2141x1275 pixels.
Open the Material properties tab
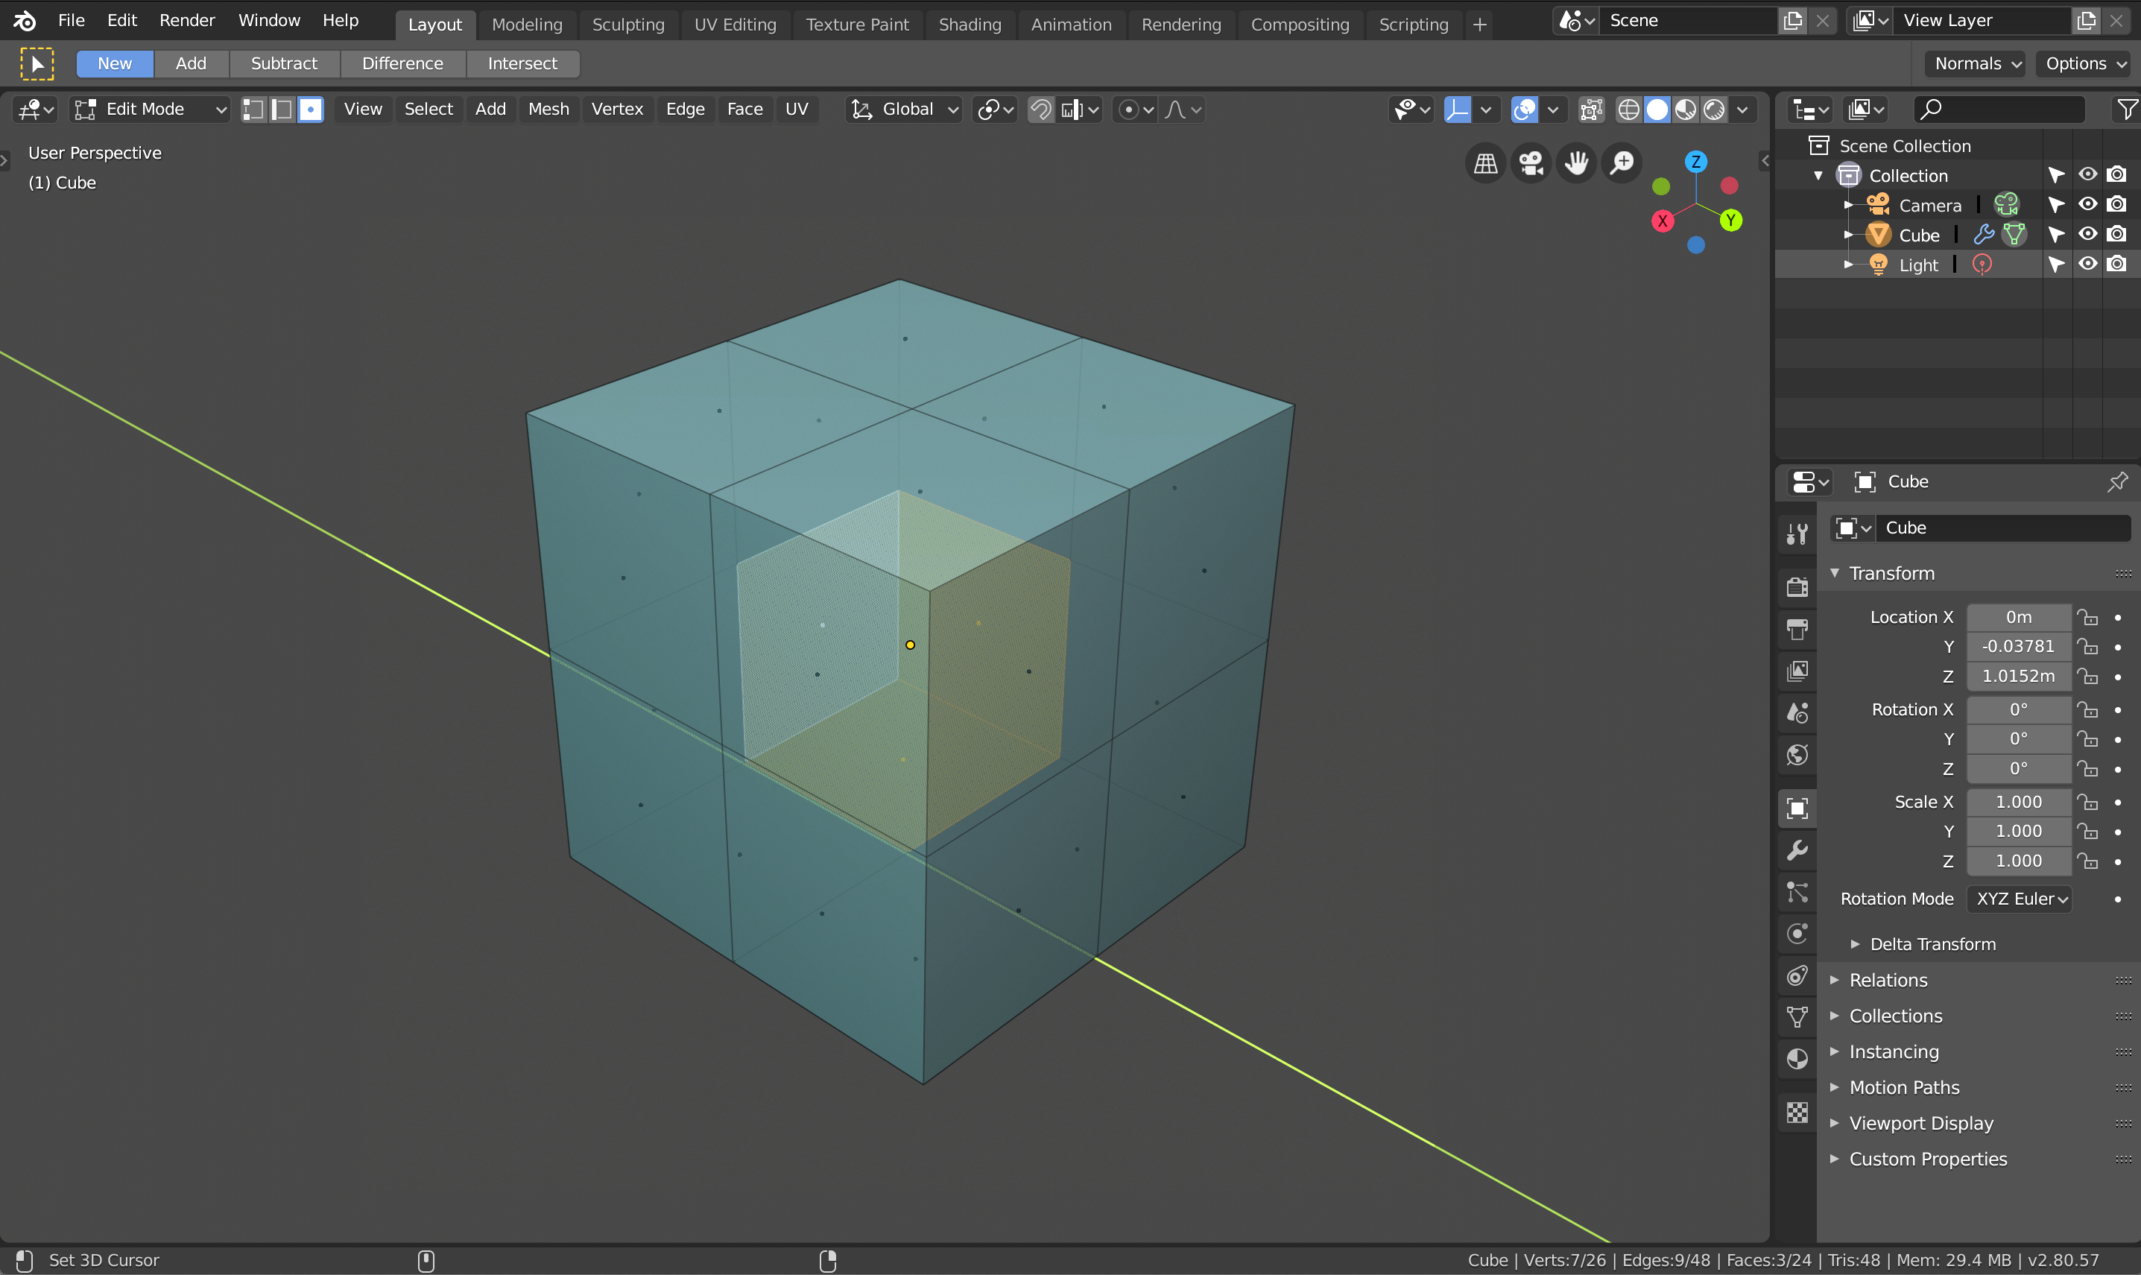pos(1797,1058)
